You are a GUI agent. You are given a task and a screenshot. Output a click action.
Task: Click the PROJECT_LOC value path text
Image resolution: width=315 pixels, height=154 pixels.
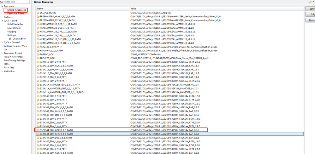[x=169, y=58]
